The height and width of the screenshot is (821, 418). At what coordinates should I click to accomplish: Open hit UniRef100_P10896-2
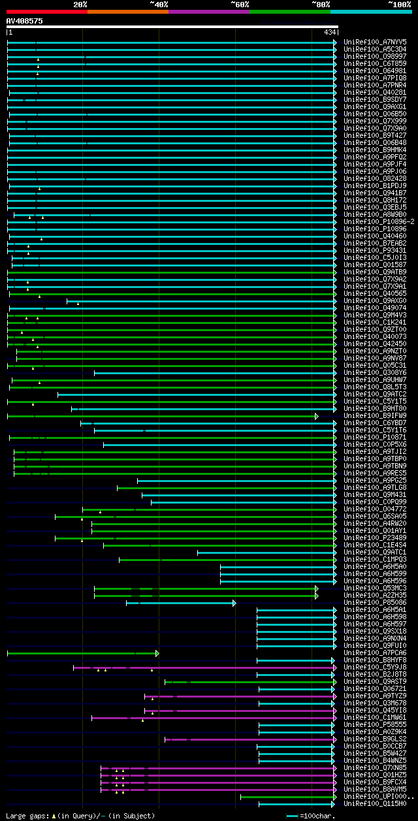[378, 221]
